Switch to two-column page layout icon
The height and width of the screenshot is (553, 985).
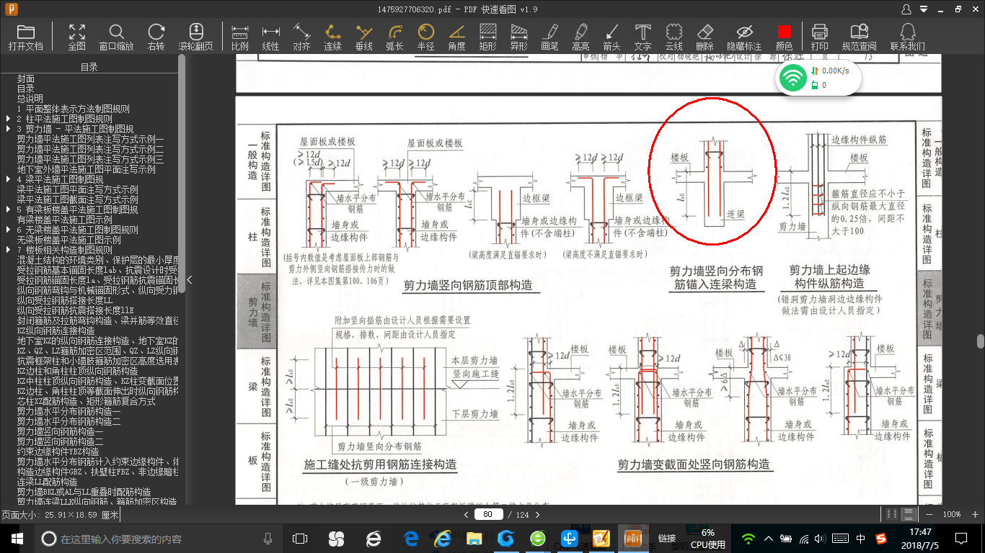tap(893, 515)
